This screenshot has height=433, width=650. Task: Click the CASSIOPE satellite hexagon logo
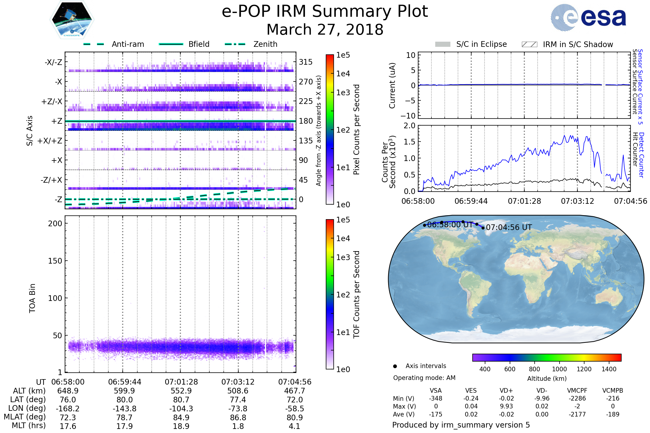[72, 20]
